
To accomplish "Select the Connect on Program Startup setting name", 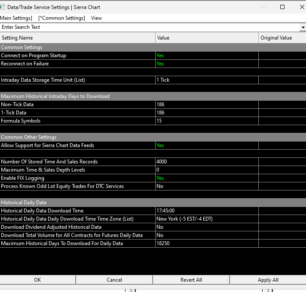I will point(77,55).
